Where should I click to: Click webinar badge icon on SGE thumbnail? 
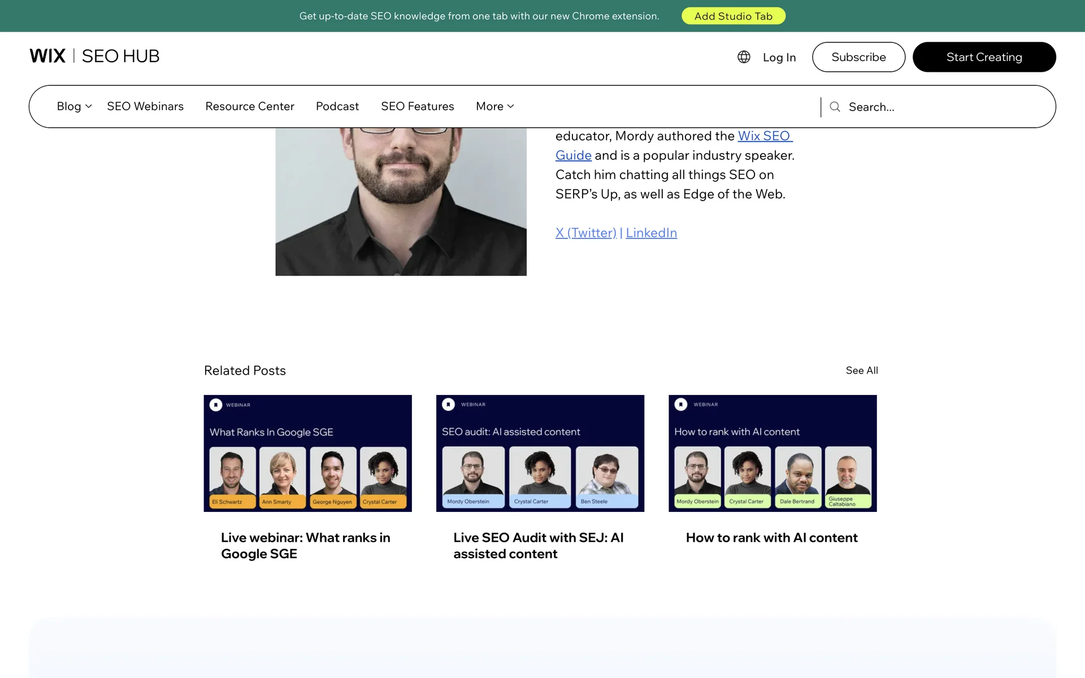click(216, 405)
